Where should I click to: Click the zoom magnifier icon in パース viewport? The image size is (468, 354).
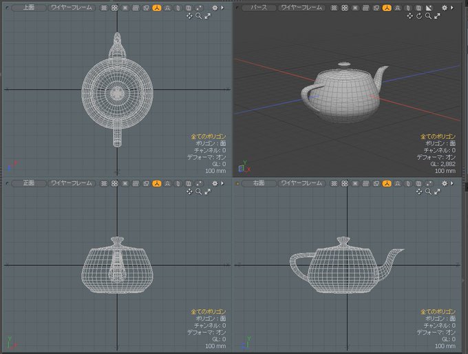(428, 16)
